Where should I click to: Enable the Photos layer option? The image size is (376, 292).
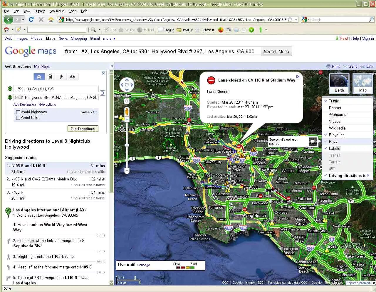347,108
